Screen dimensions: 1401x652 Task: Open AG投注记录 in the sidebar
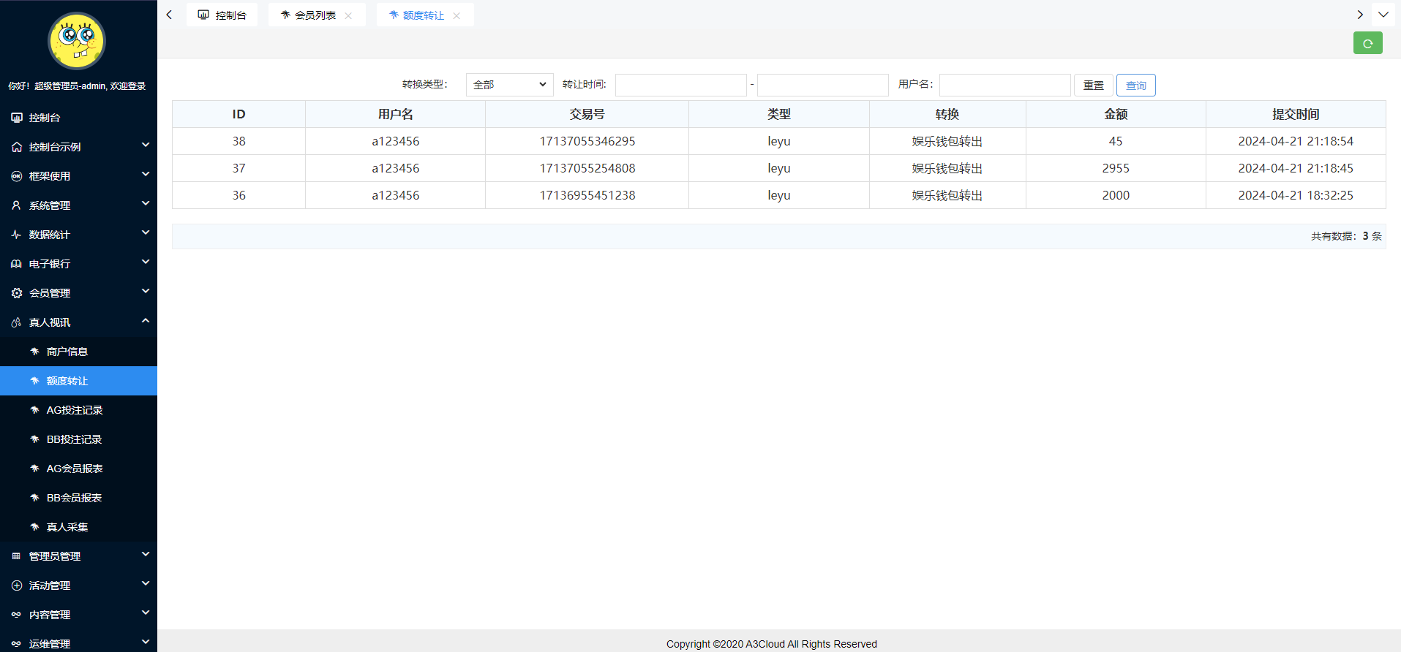point(75,410)
